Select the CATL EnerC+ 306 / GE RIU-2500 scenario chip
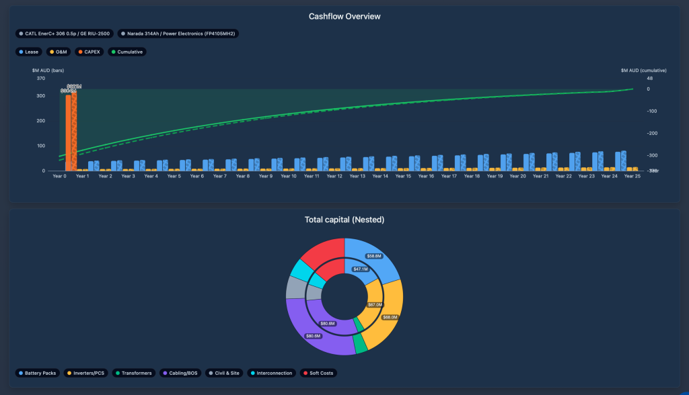Viewport: 689px width, 395px height. pyautogui.click(x=65, y=33)
